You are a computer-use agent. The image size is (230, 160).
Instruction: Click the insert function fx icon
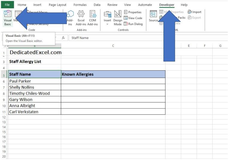(x=63, y=38)
